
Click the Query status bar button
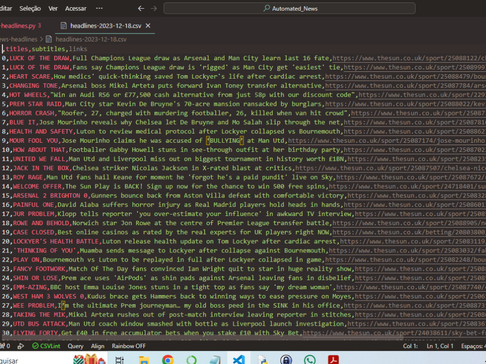[76, 346]
